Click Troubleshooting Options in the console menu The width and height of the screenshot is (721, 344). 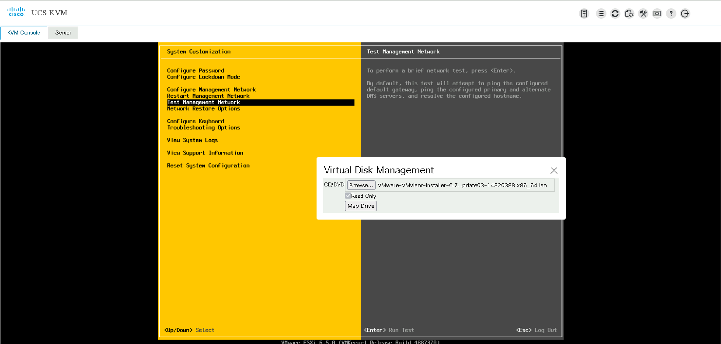203,127
